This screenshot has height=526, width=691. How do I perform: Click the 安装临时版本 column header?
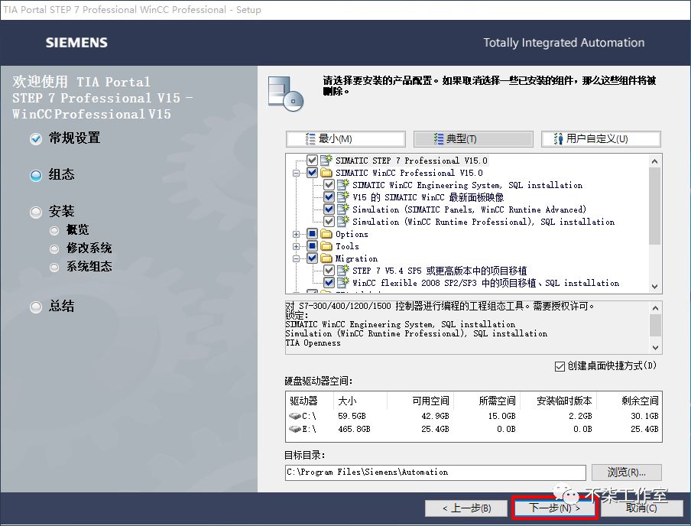(558, 401)
